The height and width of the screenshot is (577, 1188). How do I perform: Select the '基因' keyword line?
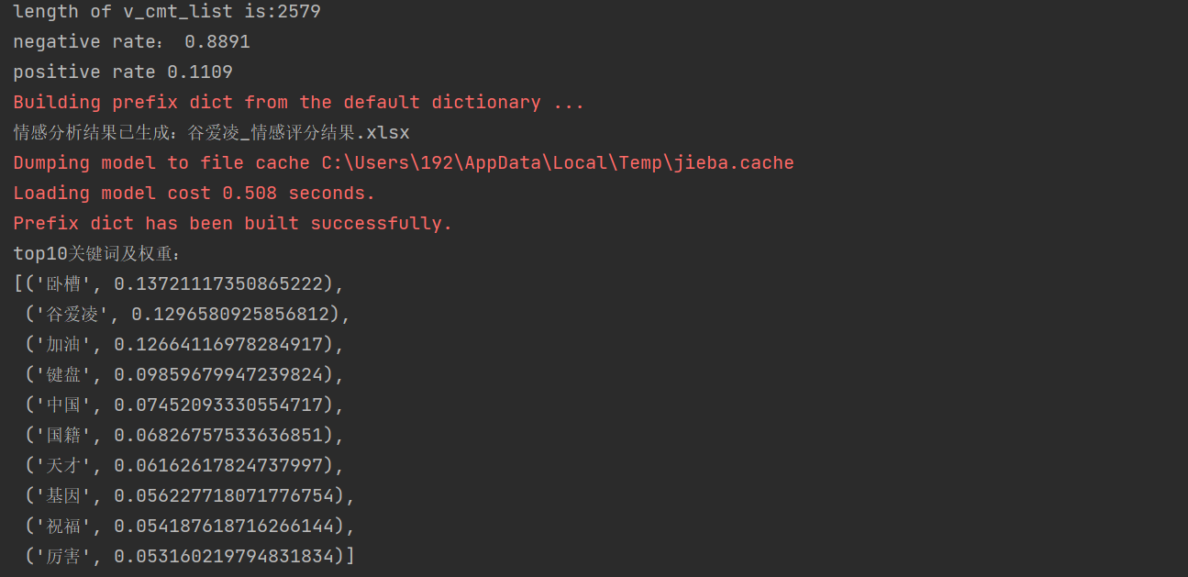point(183,496)
